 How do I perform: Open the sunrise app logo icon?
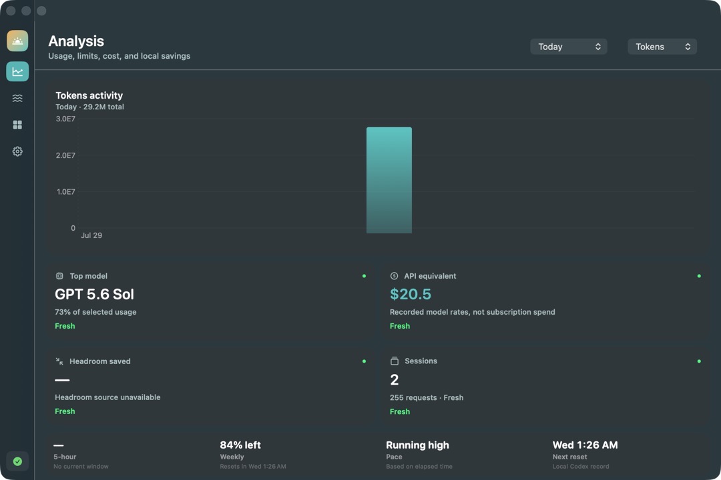pyautogui.click(x=17, y=41)
